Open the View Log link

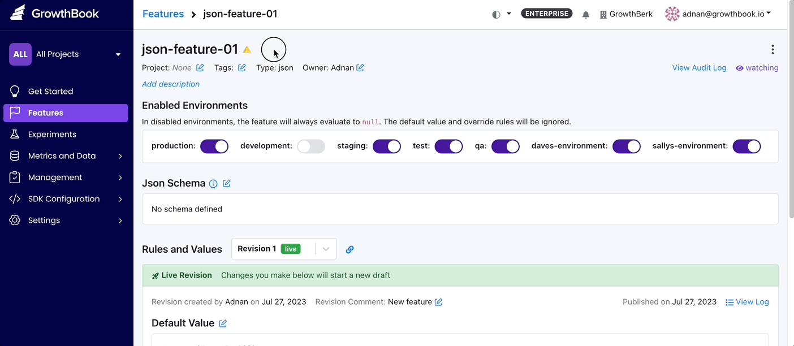tap(747, 302)
